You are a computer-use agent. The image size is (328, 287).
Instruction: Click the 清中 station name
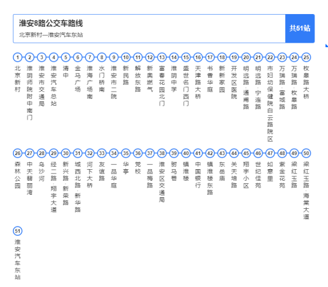point(65,72)
